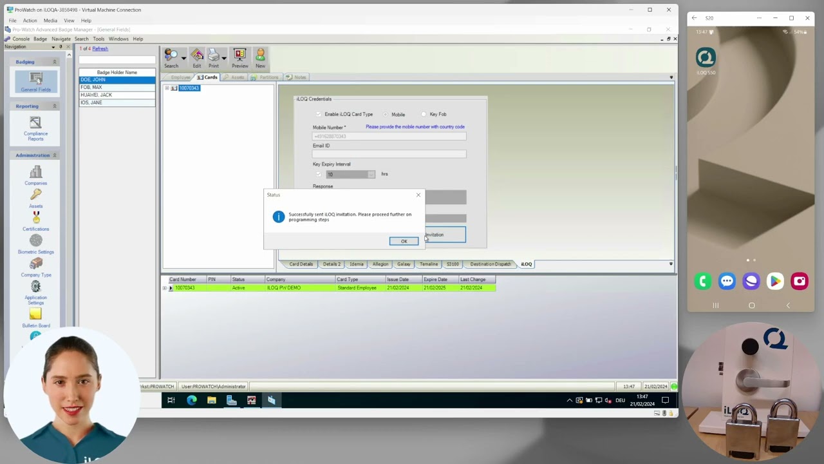Image resolution: width=824 pixels, height=464 pixels.
Task: Click the New badge holder icon
Action: (260, 57)
